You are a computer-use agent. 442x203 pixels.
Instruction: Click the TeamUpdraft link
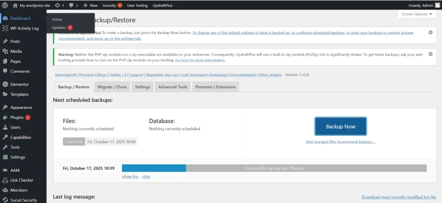point(66,75)
